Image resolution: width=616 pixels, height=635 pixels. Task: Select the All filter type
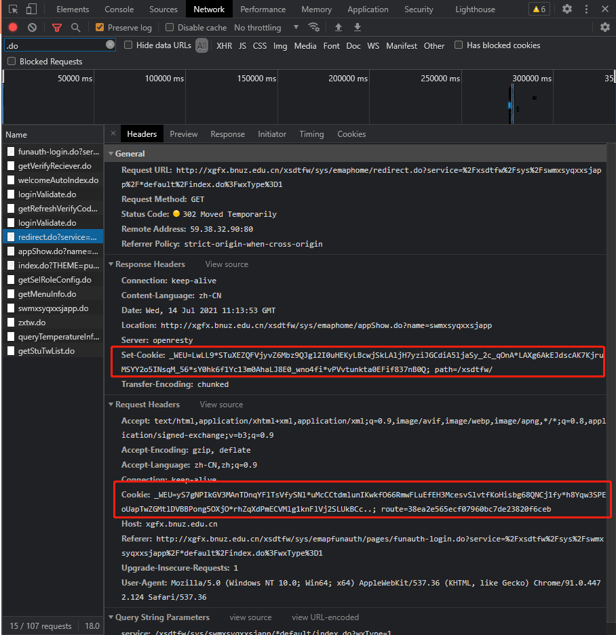pos(202,45)
